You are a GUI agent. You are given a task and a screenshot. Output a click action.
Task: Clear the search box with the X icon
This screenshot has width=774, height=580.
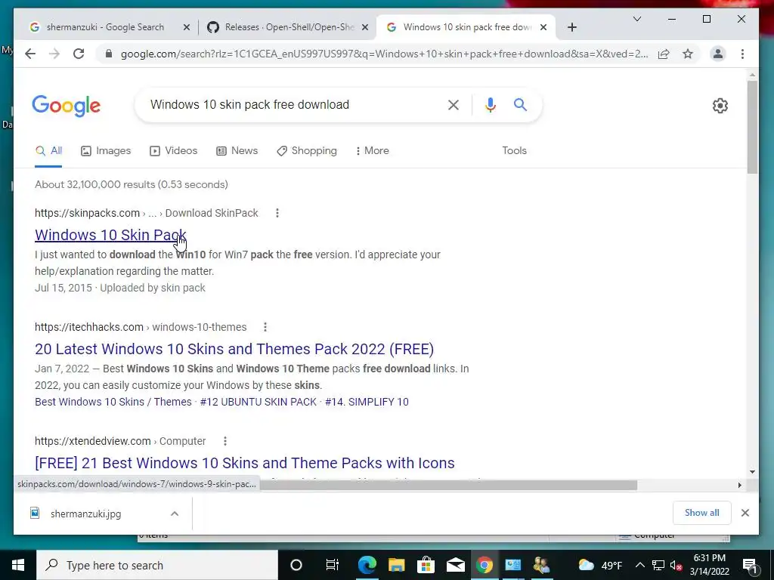(x=454, y=104)
